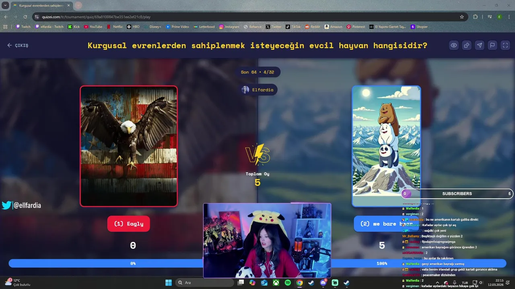Open the YouTube bookmark
This screenshot has height=289, width=515.
click(93, 27)
